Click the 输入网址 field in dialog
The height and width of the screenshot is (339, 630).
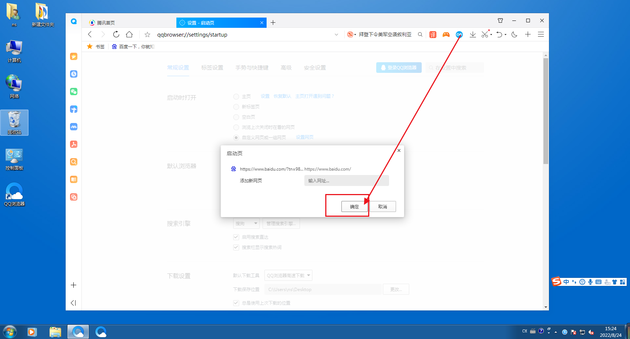pos(347,180)
